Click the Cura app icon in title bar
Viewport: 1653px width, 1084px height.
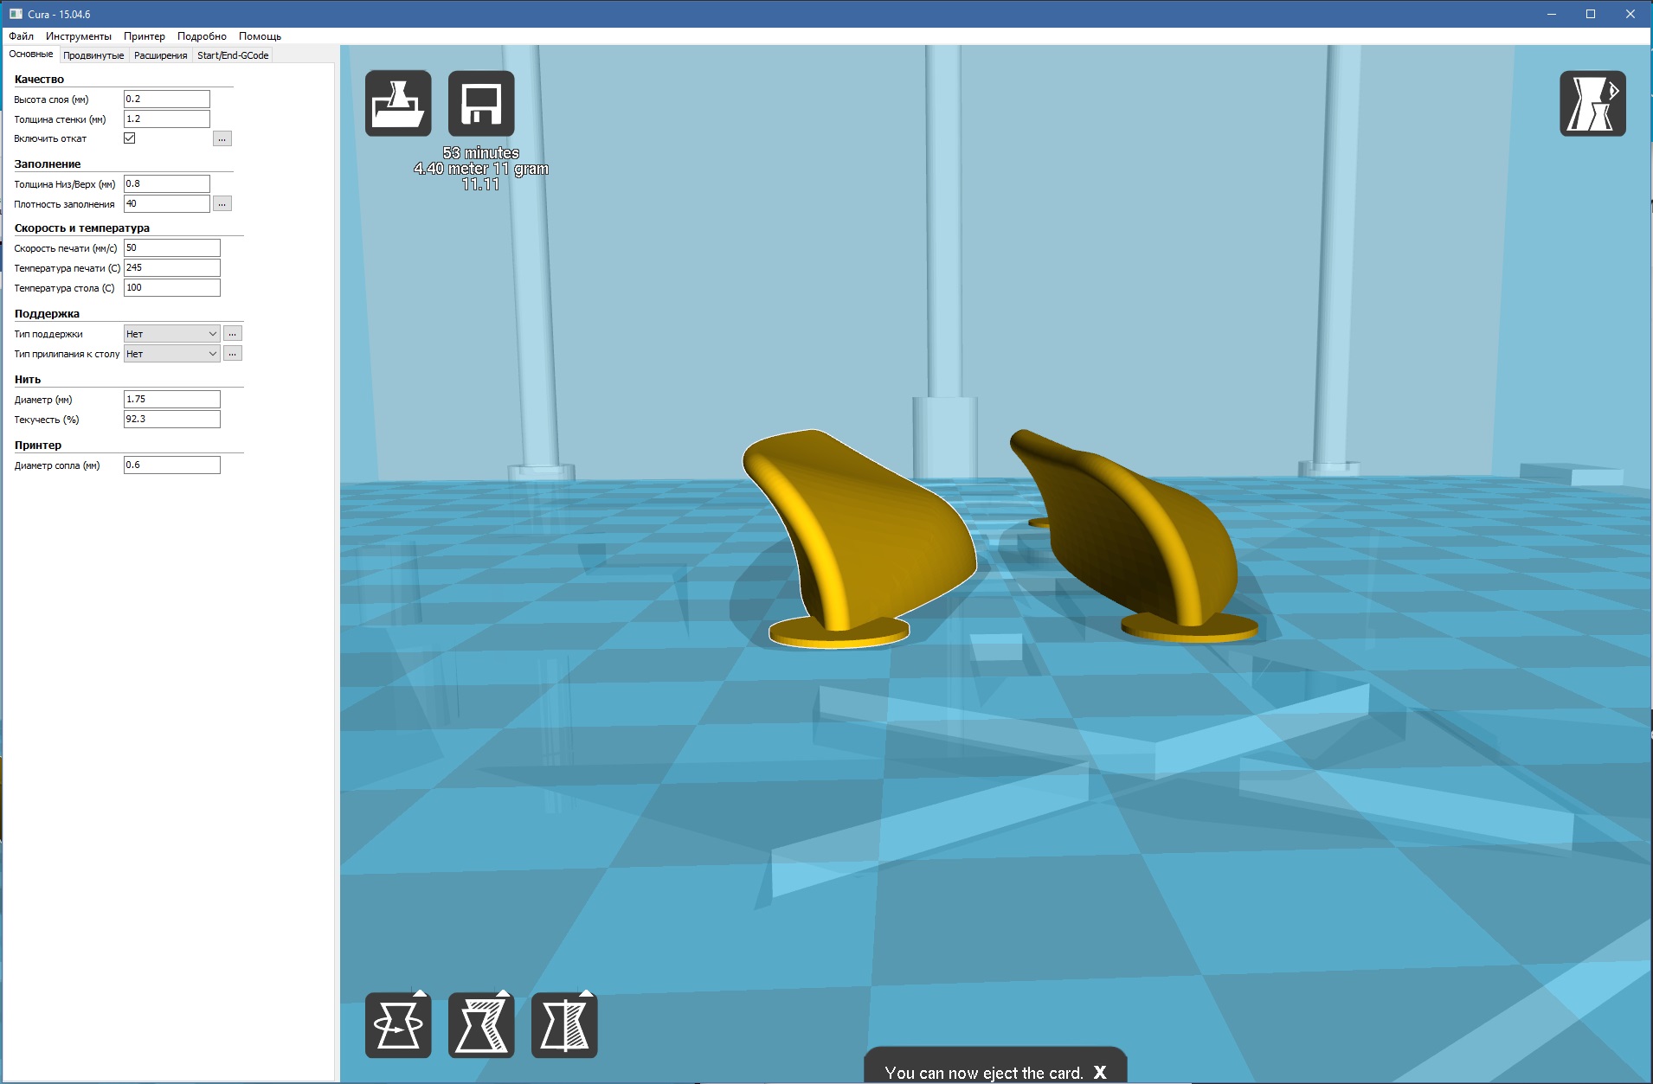click(16, 14)
